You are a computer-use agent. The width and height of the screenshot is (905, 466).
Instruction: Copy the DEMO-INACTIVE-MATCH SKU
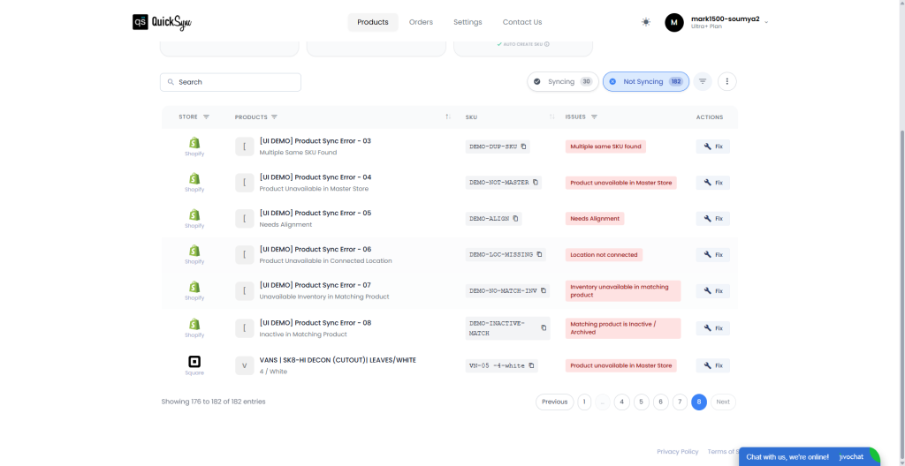pos(544,328)
